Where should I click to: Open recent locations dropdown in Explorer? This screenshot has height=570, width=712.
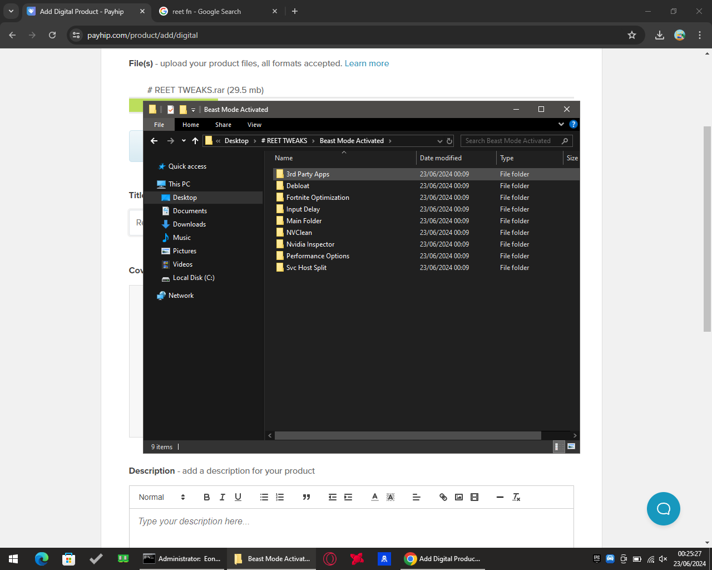click(184, 141)
